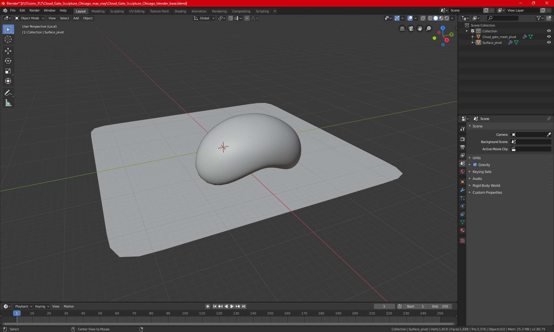Image resolution: width=554 pixels, height=332 pixels.
Task: Open the View Layer properties tab
Action: pos(463,155)
